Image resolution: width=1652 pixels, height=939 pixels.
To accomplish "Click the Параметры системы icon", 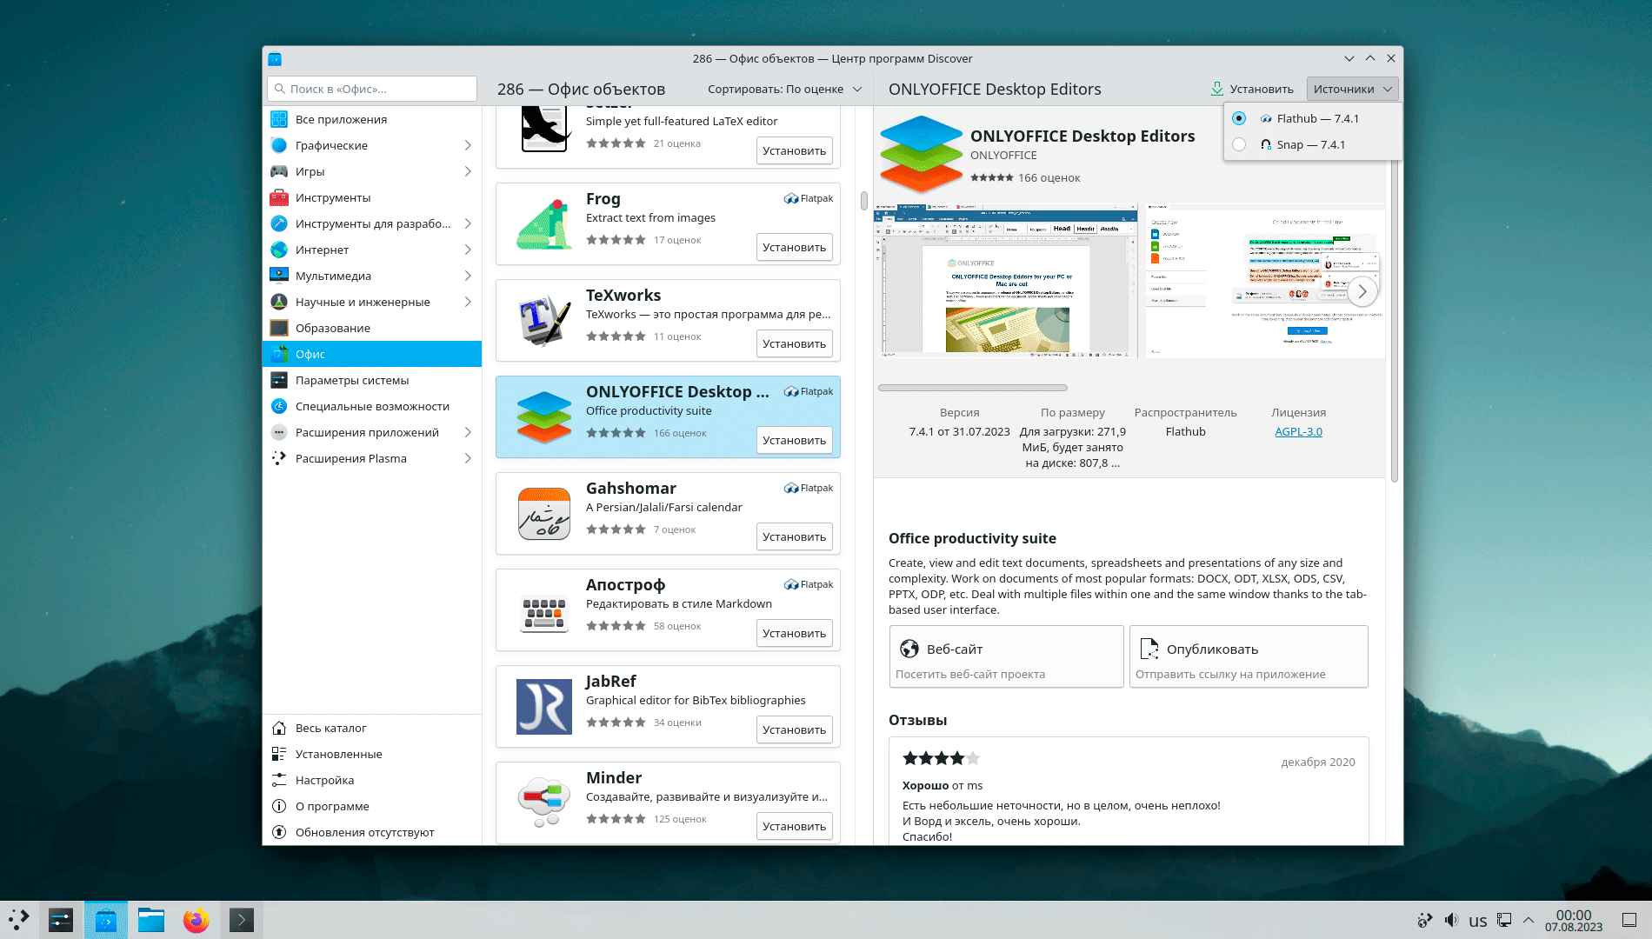I will [279, 380].
